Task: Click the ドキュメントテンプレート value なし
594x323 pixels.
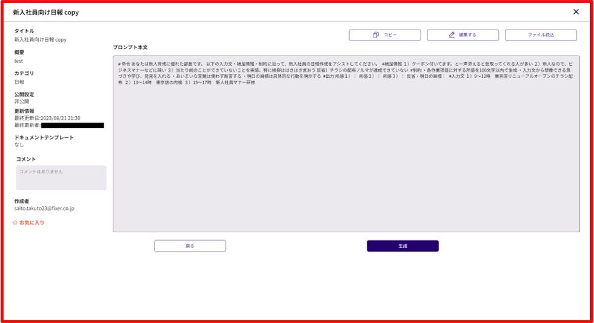Action: click(19, 145)
